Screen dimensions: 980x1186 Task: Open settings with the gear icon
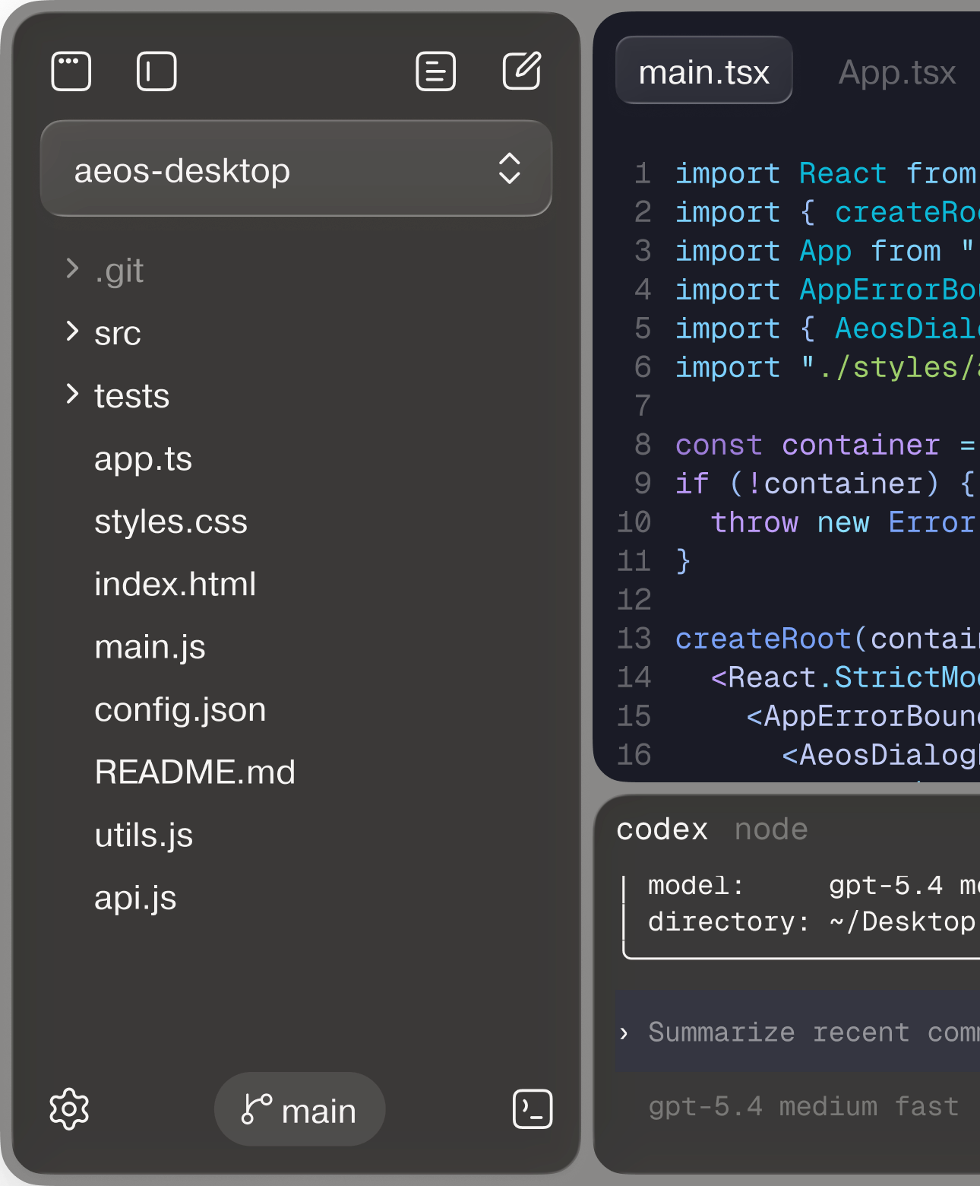click(x=69, y=1108)
